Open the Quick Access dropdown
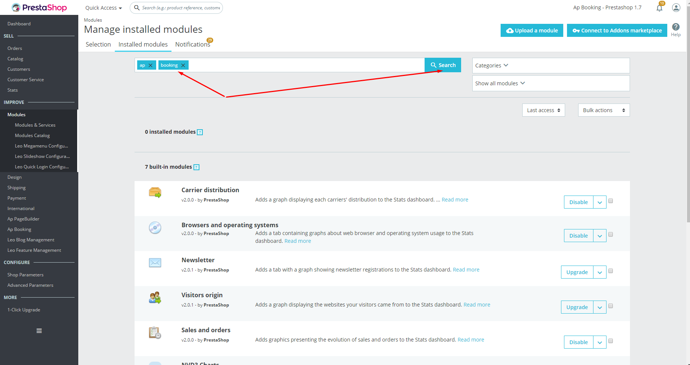The image size is (690, 365). click(104, 8)
